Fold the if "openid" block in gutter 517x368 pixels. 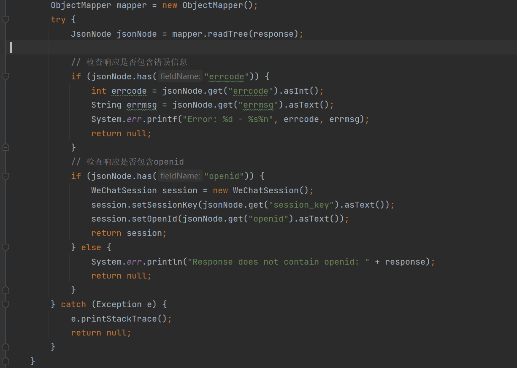coord(5,176)
